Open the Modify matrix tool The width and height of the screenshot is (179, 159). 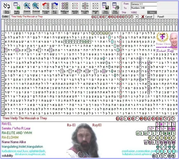click(x=17, y=6)
